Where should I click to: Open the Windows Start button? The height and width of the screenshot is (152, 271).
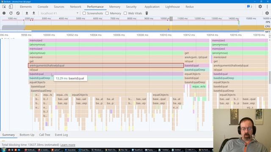(3, 150)
